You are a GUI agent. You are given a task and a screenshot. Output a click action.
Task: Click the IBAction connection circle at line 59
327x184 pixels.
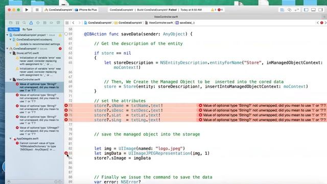click(x=66, y=34)
